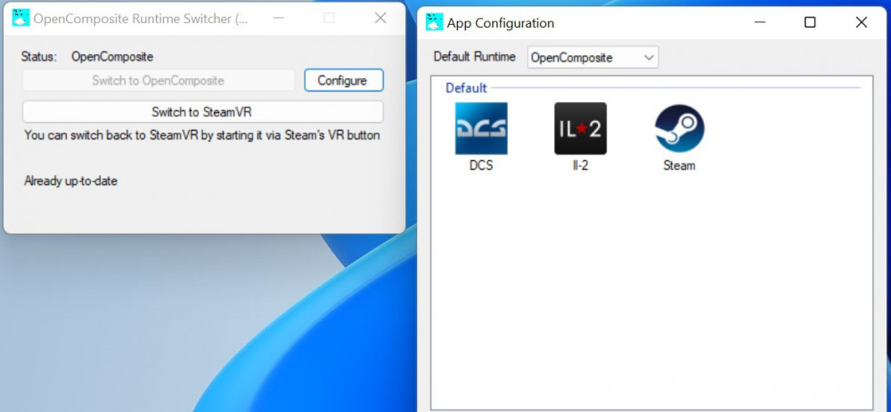Click the Configure button

click(344, 80)
